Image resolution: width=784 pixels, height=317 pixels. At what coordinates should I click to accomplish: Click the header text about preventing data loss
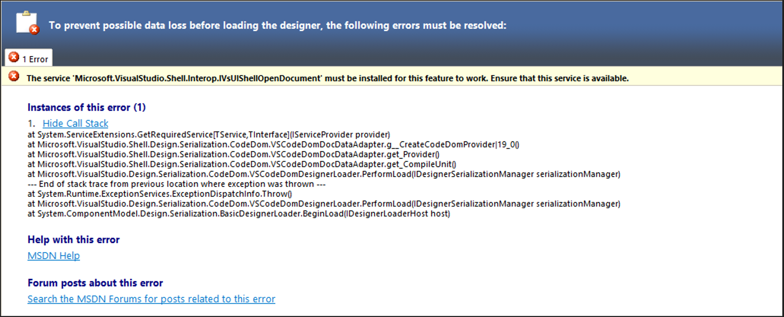click(278, 25)
